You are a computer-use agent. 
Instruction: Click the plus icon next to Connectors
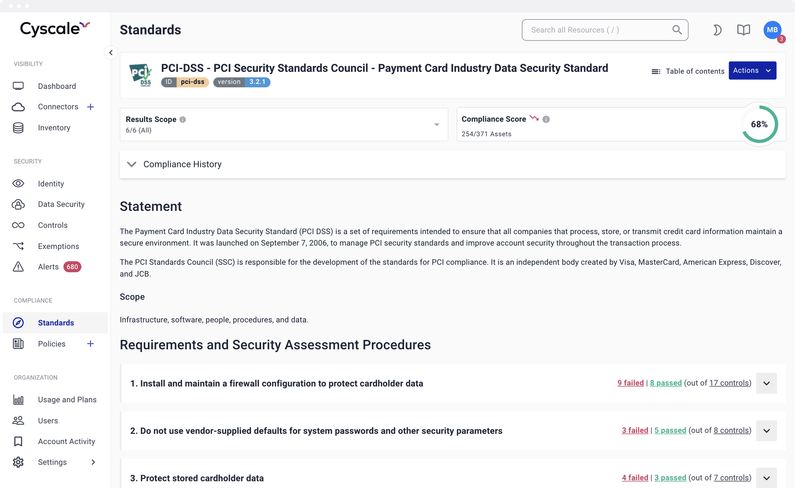click(x=91, y=107)
